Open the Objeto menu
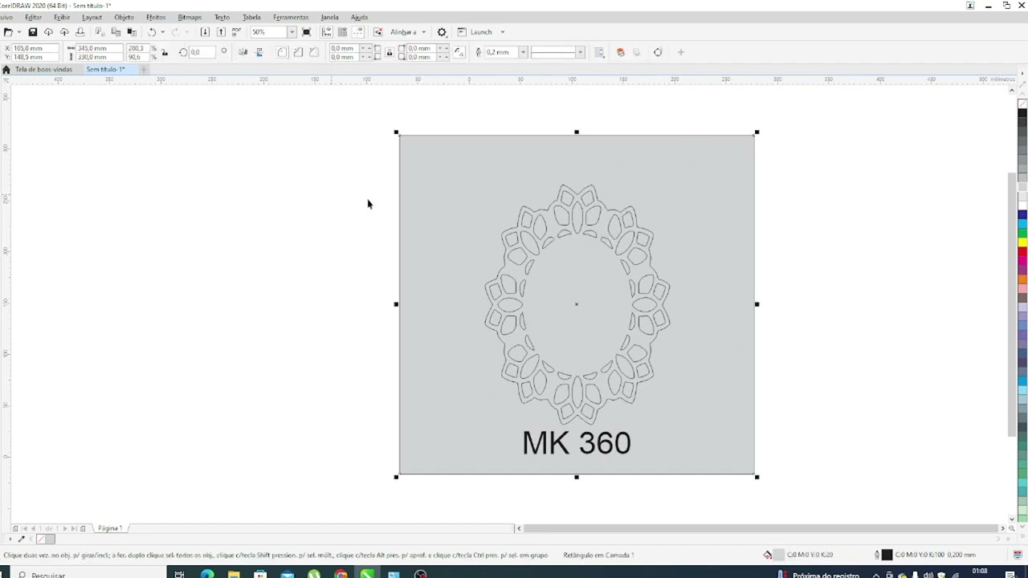The height and width of the screenshot is (578, 1028). pos(124,17)
